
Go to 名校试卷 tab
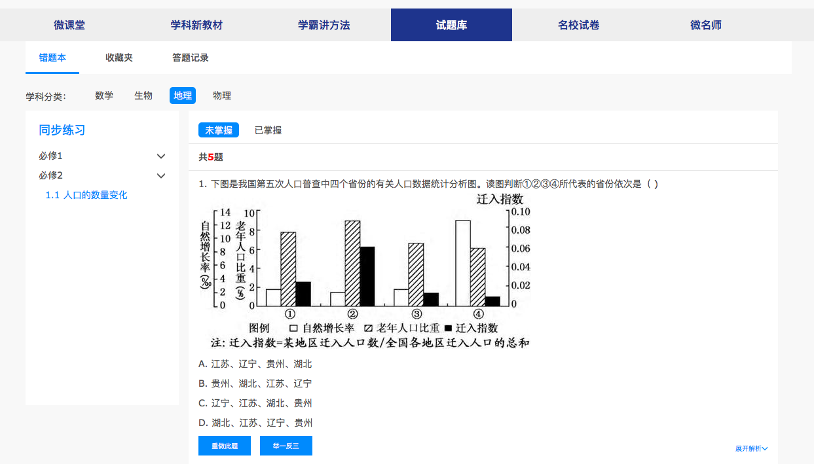[579, 26]
